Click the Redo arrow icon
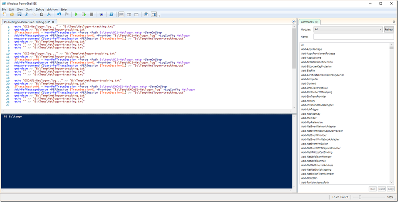 67,14
